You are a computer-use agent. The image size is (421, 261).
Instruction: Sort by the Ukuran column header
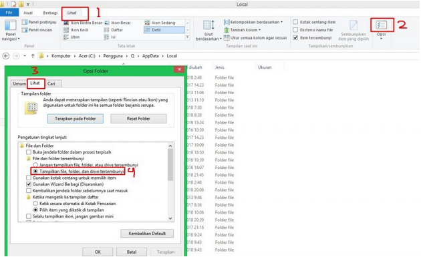(265, 67)
